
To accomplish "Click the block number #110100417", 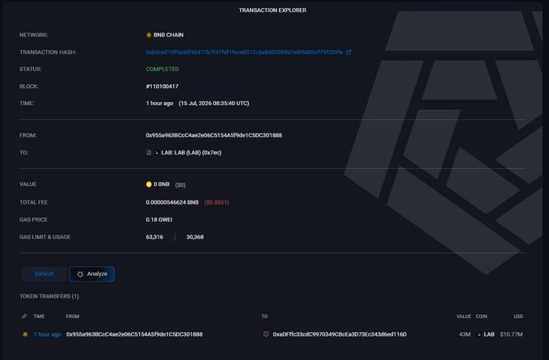I will tap(162, 86).
